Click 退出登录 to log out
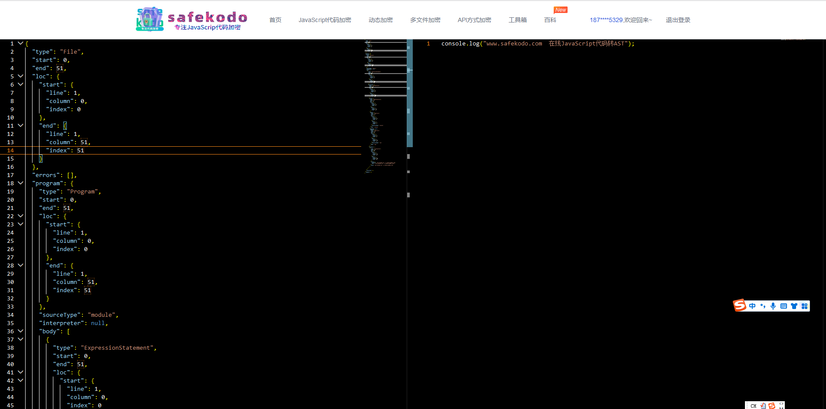 (x=678, y=20)
